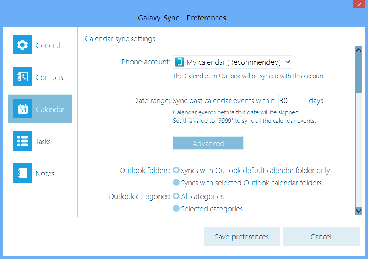The height and width of the screenshot is (259, 368).
Task: Choose Syncs with selected Outlook calendar folders
Action: tap(247, 183)
